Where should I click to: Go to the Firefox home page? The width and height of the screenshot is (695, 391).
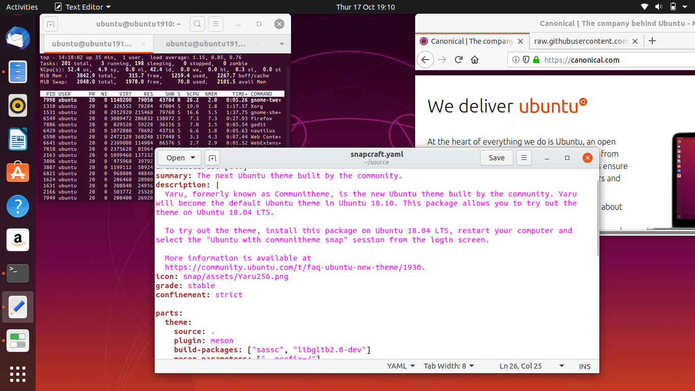point(475,60)
